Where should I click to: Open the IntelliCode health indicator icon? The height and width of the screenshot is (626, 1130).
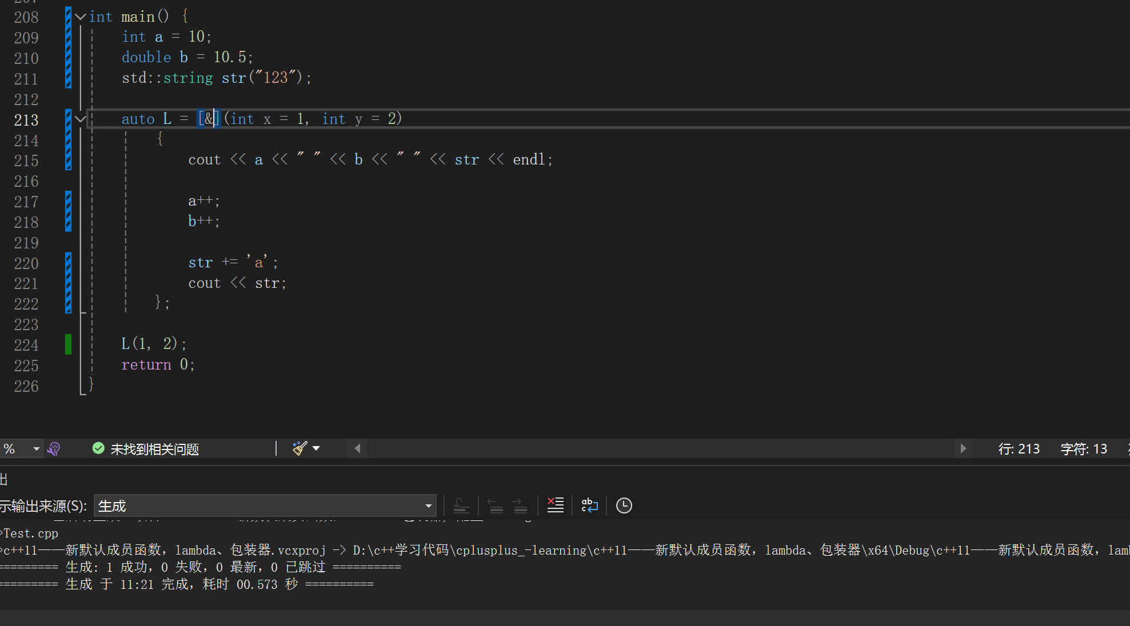(x=54, y=449)
